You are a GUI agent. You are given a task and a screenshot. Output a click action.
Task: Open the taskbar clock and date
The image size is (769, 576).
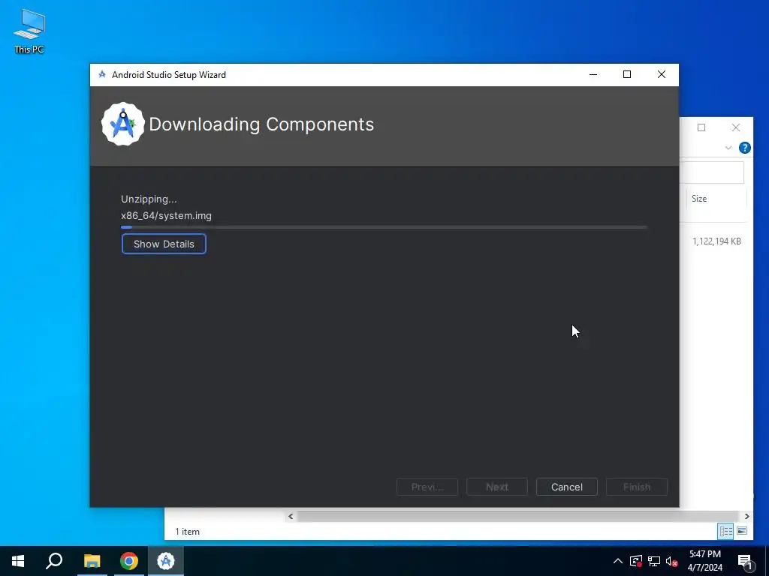click(x=704, y=561)
